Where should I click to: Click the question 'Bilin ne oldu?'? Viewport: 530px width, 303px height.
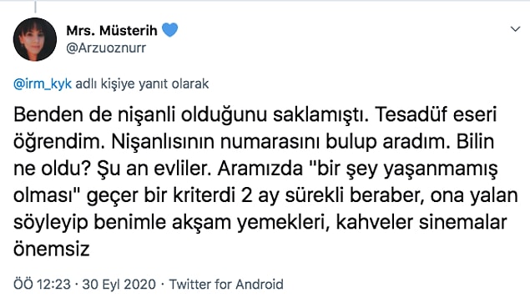coord(254,155)
